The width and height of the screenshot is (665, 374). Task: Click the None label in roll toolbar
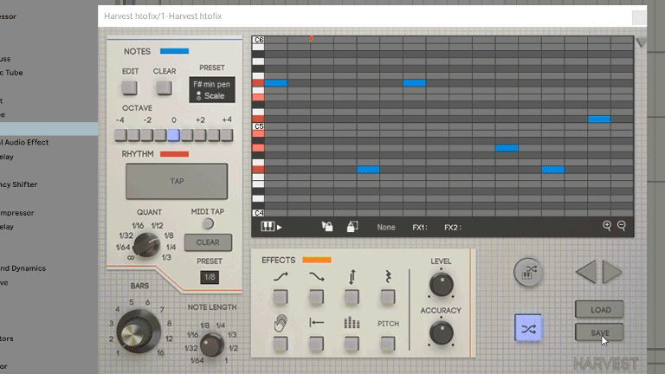[386, 228]
